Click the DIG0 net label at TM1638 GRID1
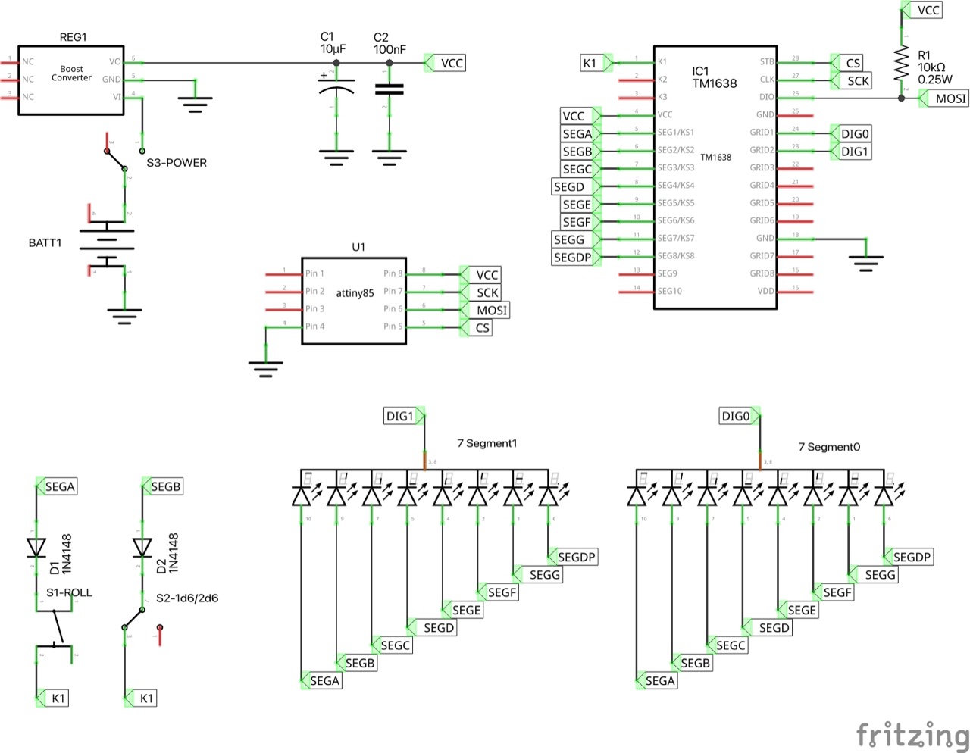 (851, 133)
